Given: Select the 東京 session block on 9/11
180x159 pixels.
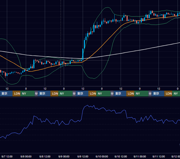Looking at the screenshot, I should 158,94.
